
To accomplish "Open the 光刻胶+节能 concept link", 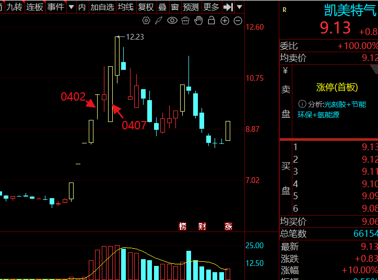I will tap(345, 104).
